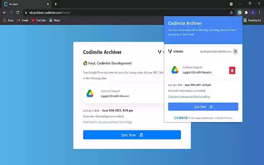Image resolution: width=264 pixels, height=165 pixels.
Task: Open new tab with plus button
Action: pos(56,4)
